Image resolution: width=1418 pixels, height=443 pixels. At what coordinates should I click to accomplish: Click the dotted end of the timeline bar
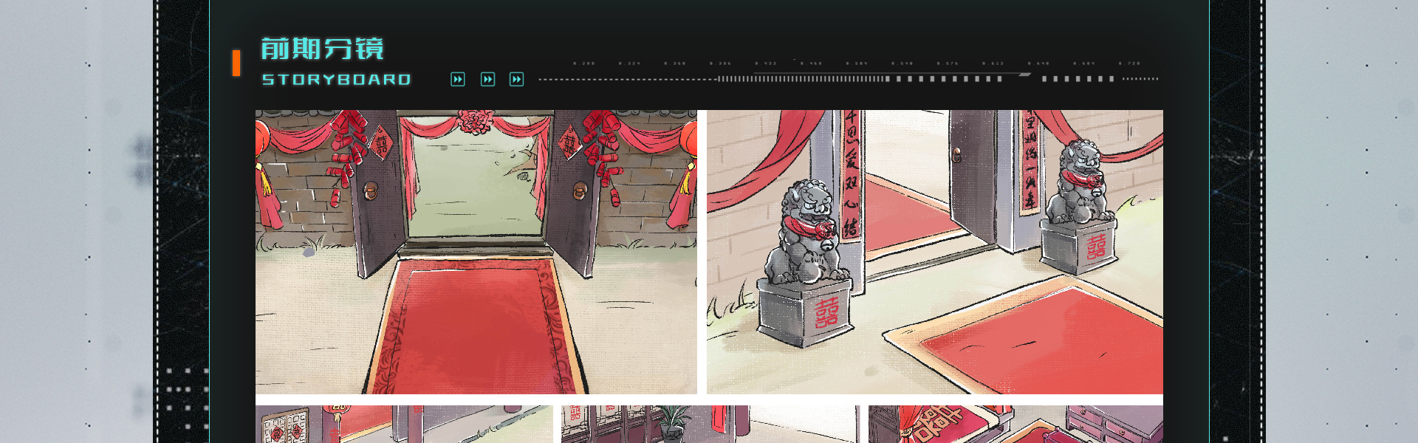[1140, 78]
